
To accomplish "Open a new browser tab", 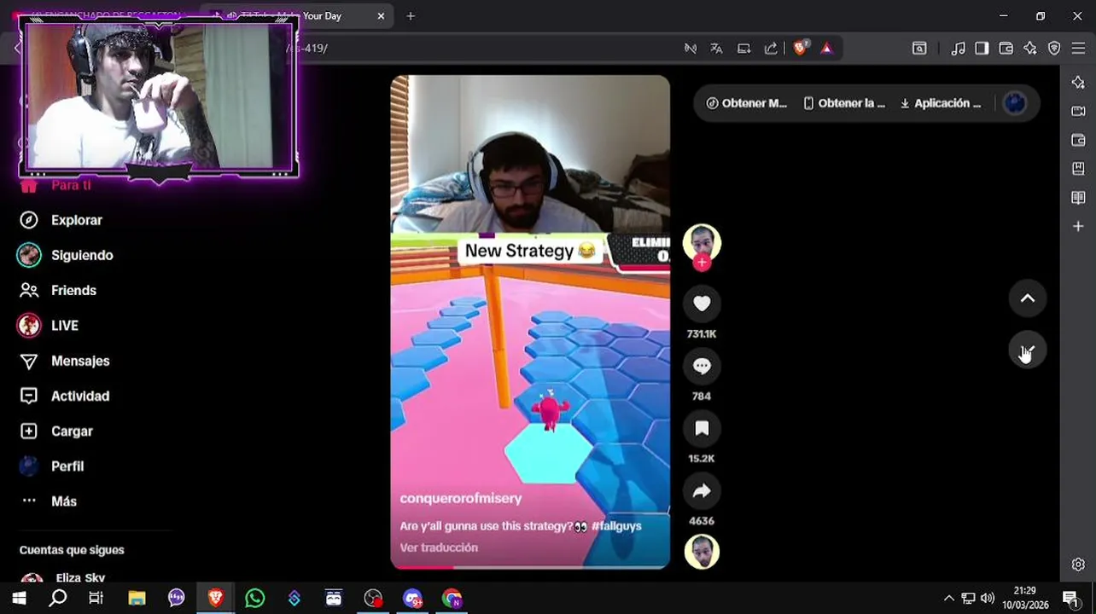I will click(411, 16).
